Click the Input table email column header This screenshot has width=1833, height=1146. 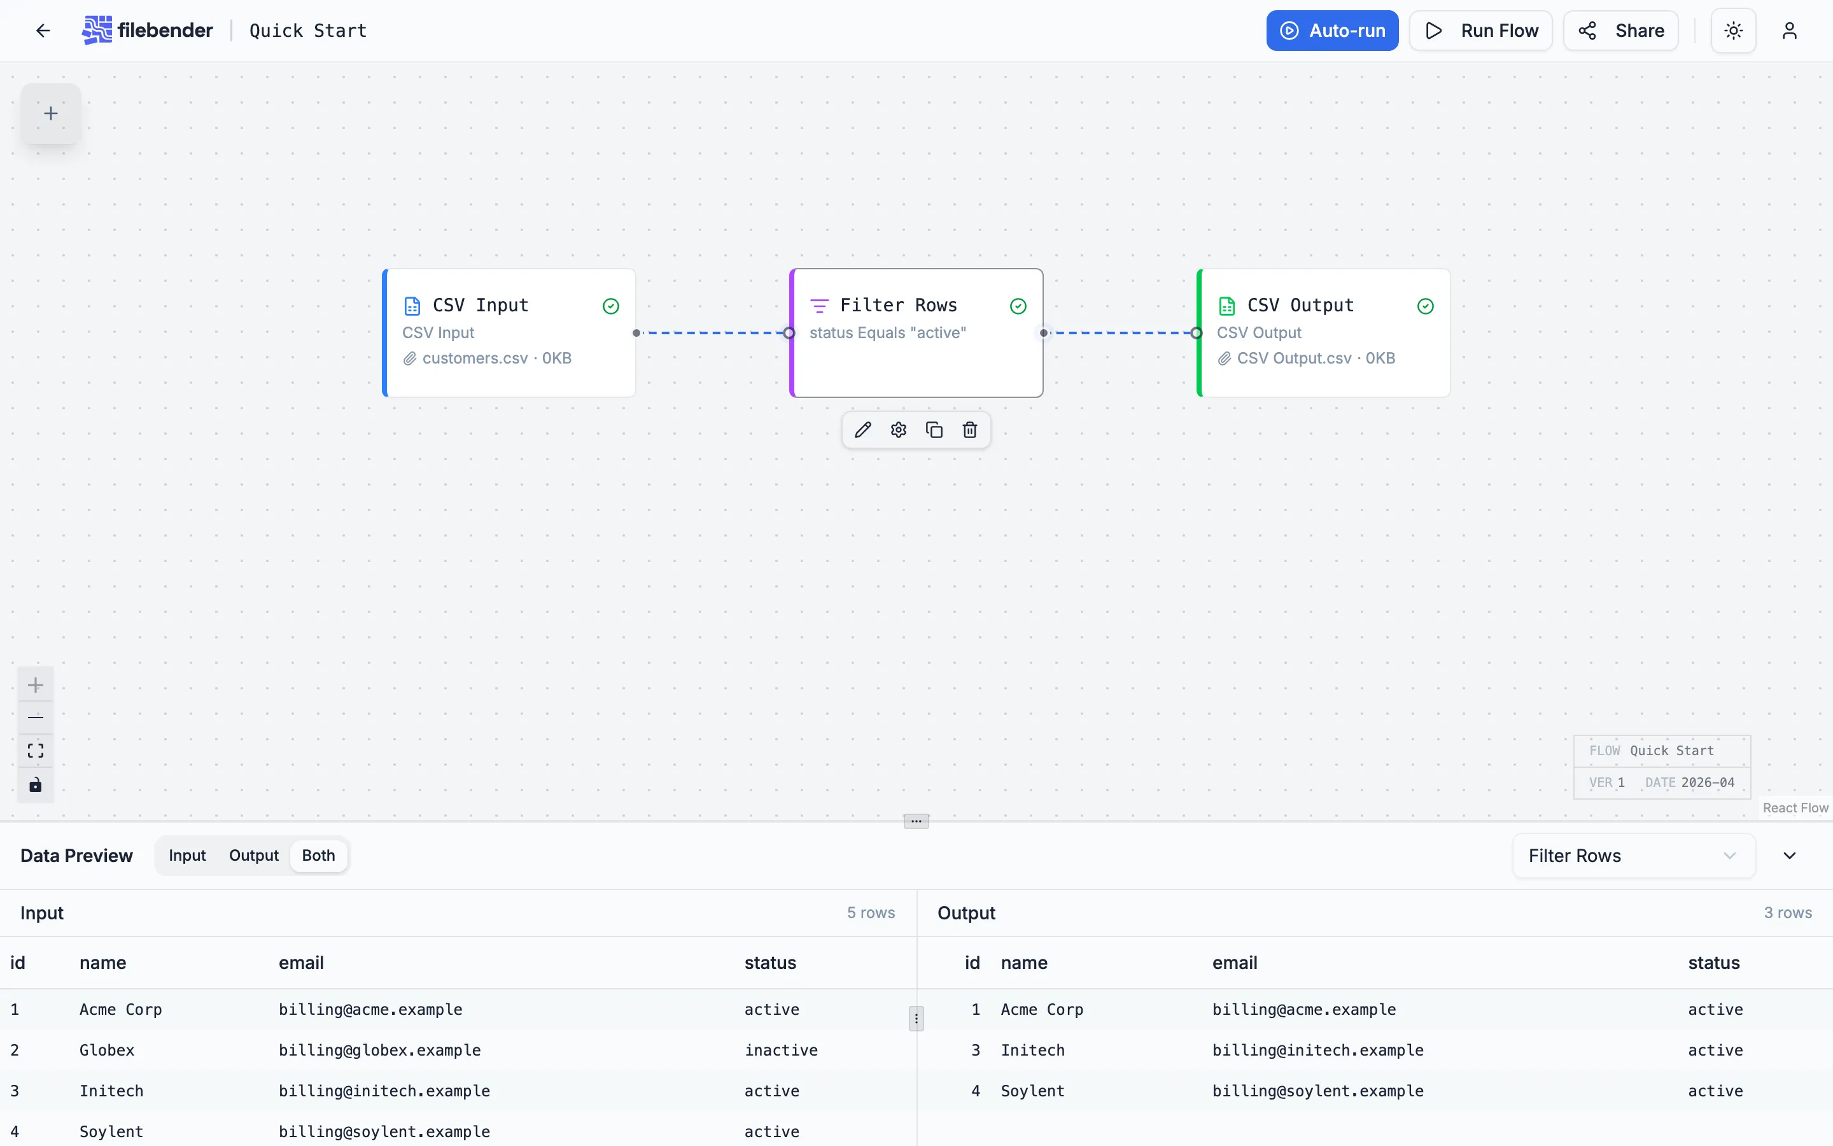coord(302,963)
